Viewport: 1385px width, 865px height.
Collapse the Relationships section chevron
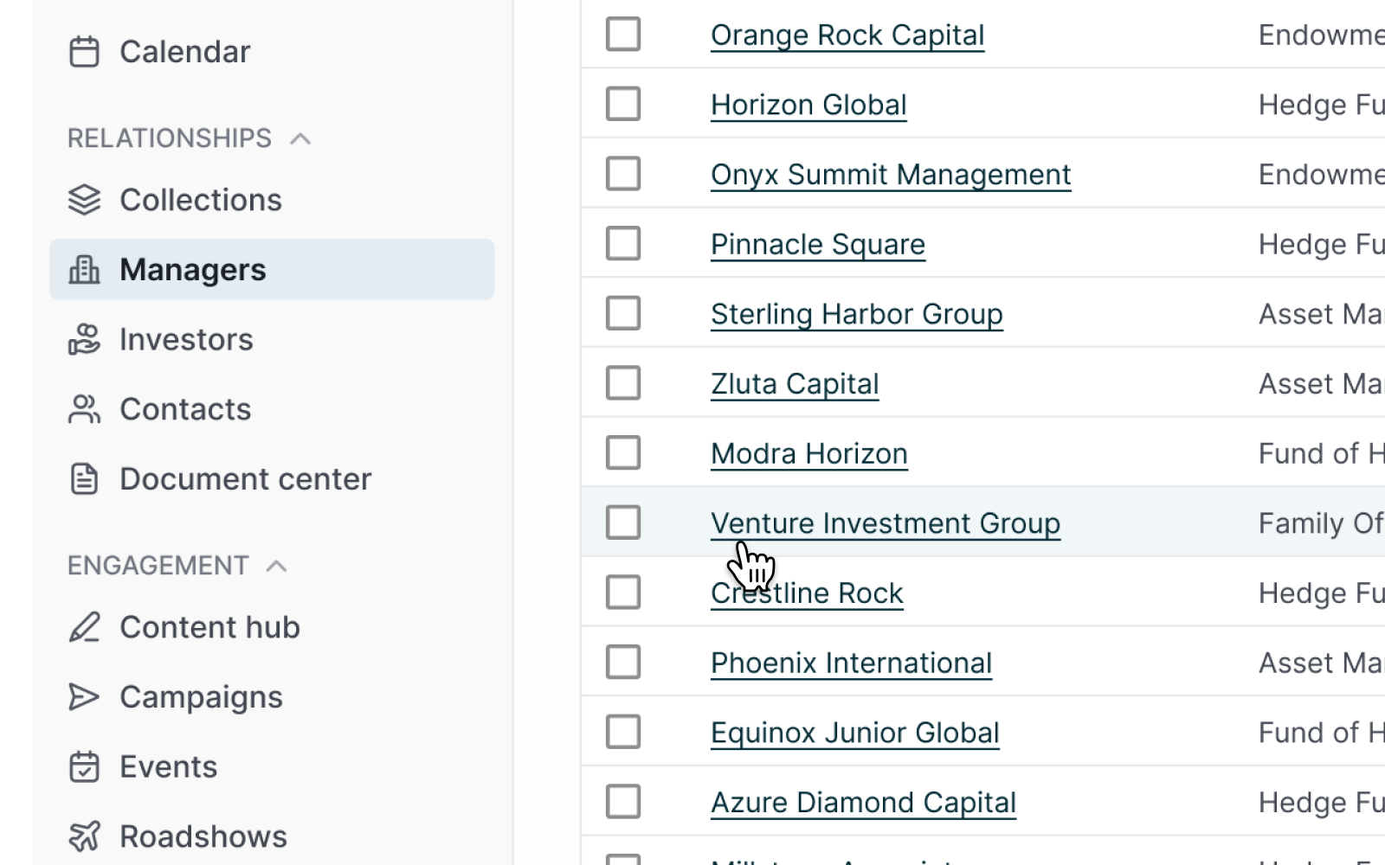300,138
